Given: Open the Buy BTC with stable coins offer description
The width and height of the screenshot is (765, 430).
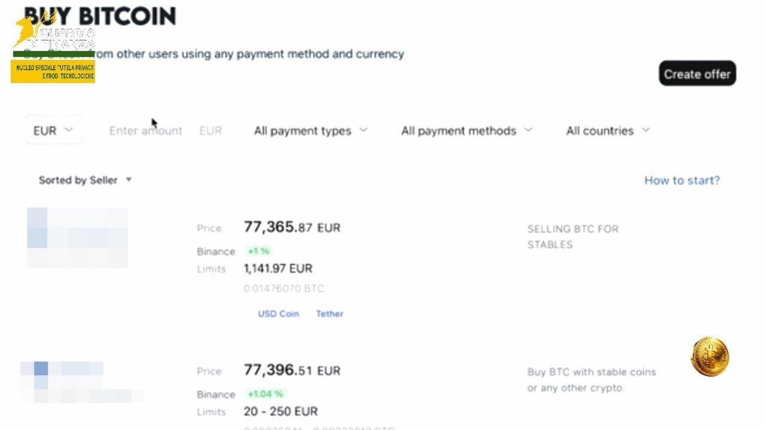Looking at the screenshot, I should (592, 380).
